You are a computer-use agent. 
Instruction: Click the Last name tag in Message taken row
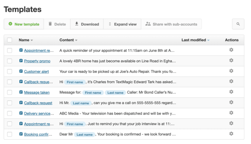115,93
